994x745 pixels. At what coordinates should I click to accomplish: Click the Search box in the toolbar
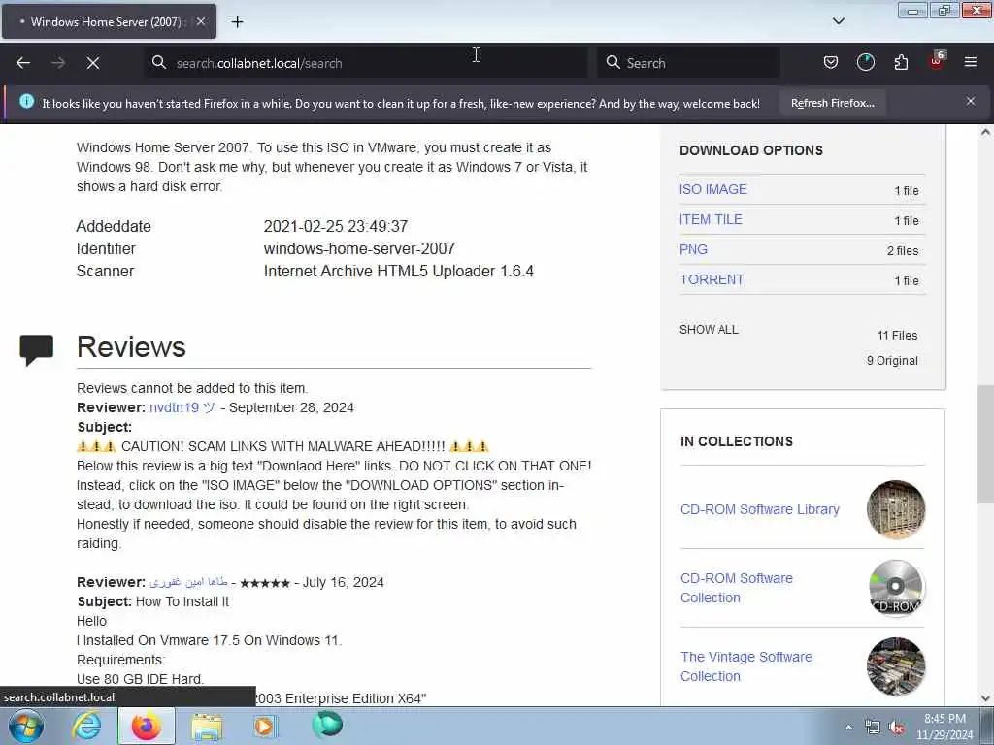pyautogui.click(x=689, y=63)
